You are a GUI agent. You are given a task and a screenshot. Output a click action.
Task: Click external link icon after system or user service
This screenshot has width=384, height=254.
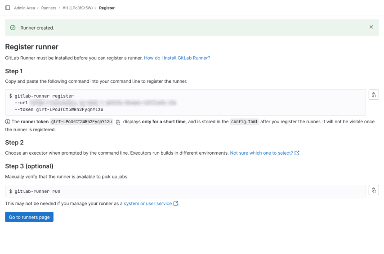click(x=176, y=204)
